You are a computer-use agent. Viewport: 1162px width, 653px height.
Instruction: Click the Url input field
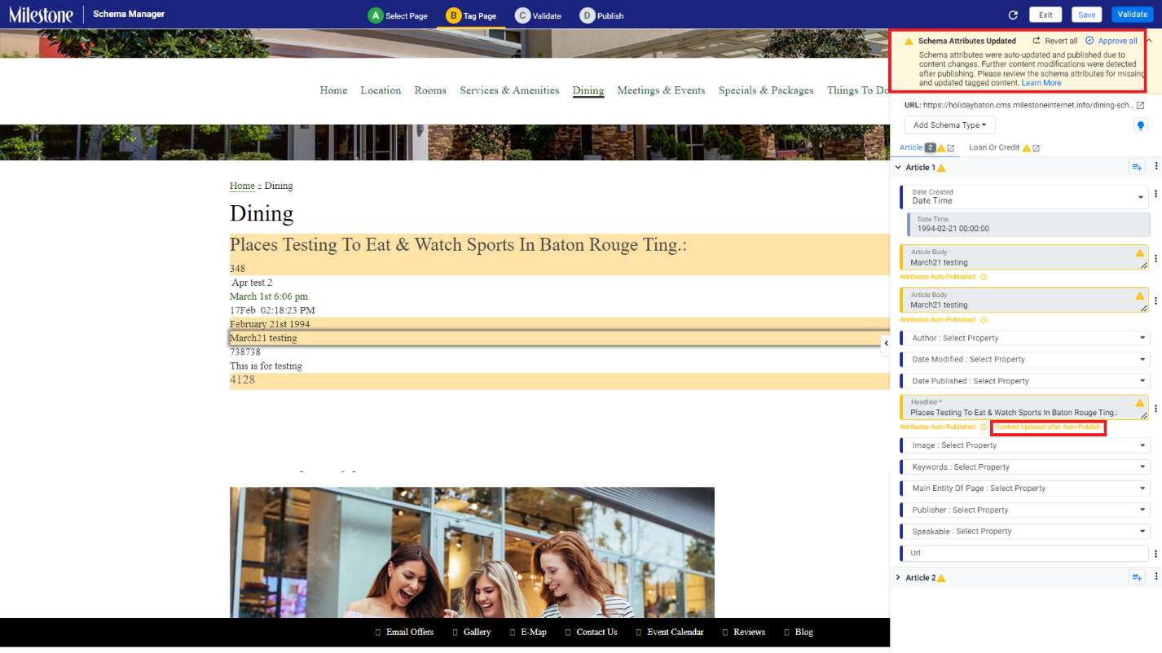click(1024, 553)
